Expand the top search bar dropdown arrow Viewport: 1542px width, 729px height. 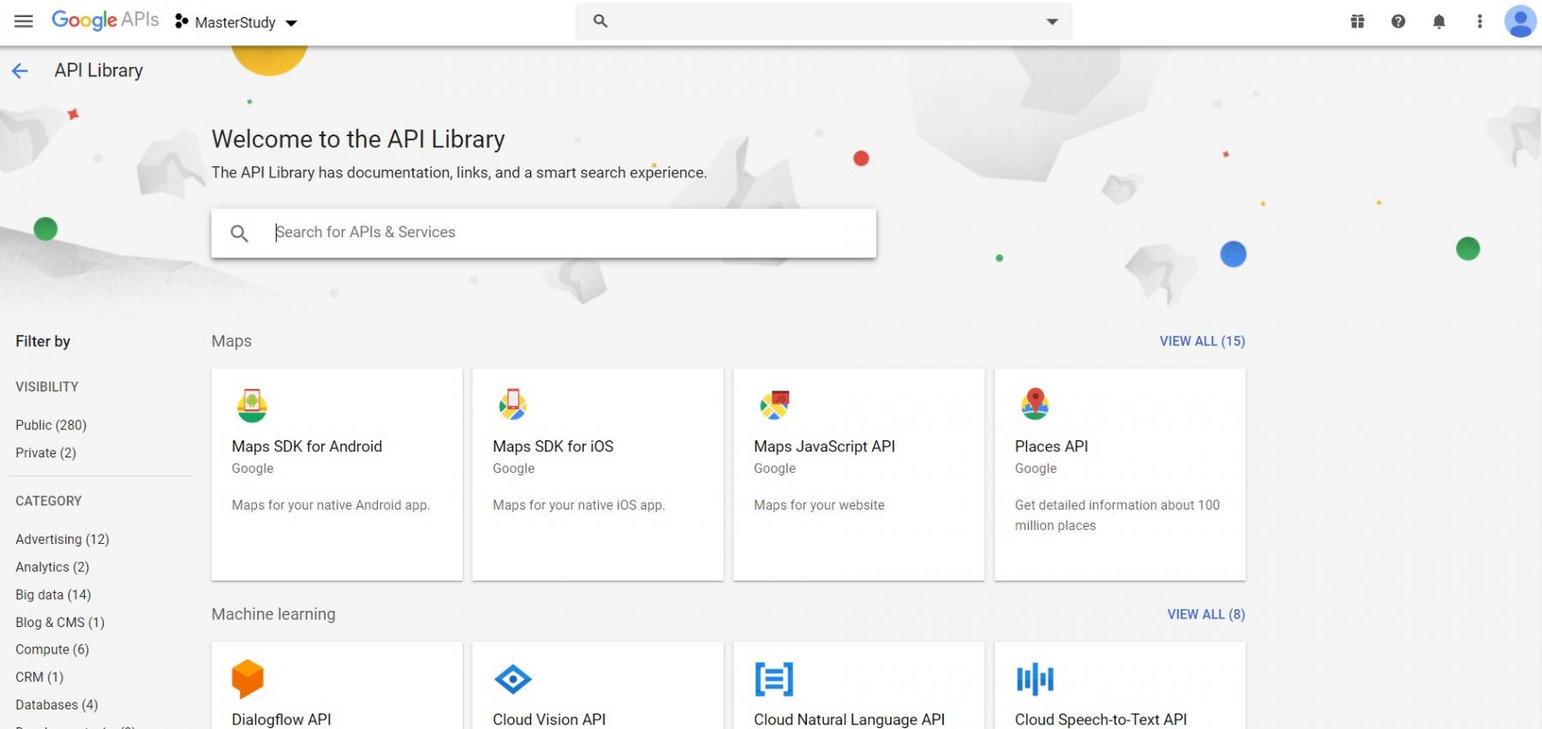tap(1052, 21)
